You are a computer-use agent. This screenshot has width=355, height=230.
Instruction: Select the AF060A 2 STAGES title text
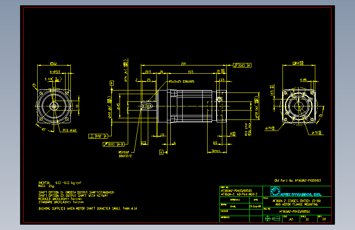pos(296,201)
